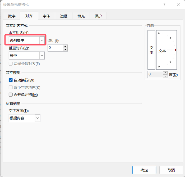185x177 pixels.
Task: Open the 字体 tab
Action: coord(46,16)
